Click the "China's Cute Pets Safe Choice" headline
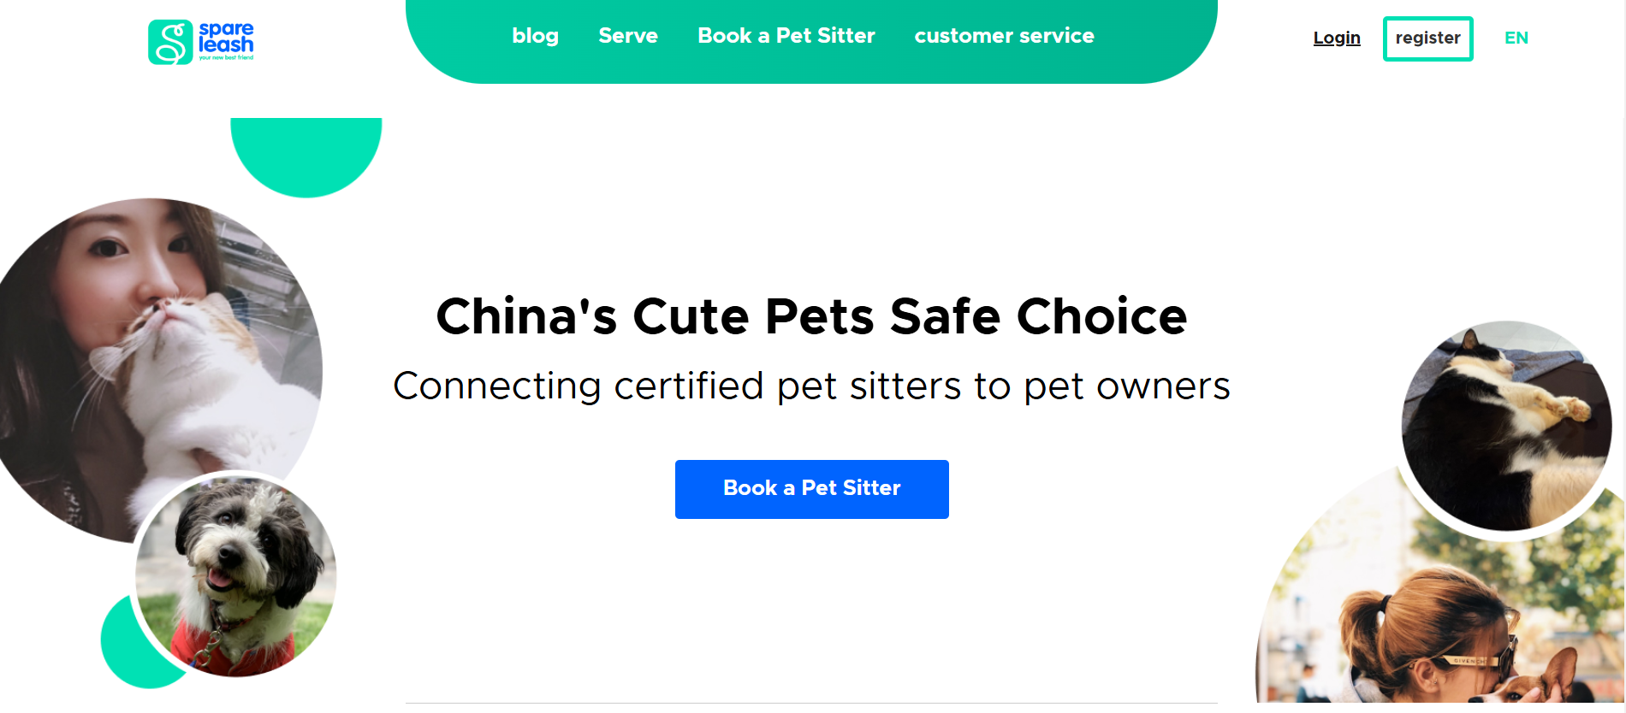Viewport: 1626px width, 713px height. pos(811,316)
